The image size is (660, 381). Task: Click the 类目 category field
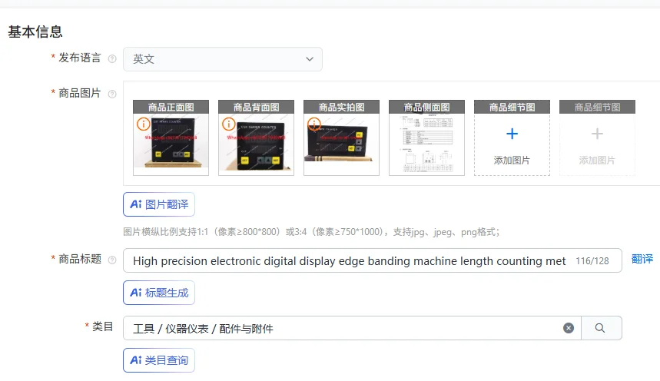[x=352, y=328]
